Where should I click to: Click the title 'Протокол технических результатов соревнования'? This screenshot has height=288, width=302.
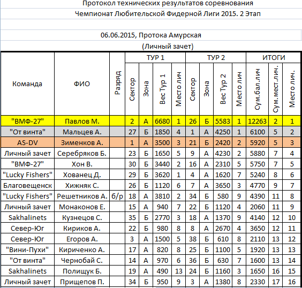[x=168, y=3]
